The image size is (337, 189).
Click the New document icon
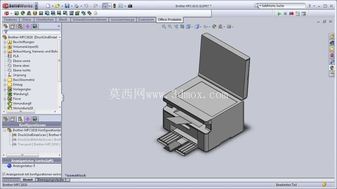[48, 6]
